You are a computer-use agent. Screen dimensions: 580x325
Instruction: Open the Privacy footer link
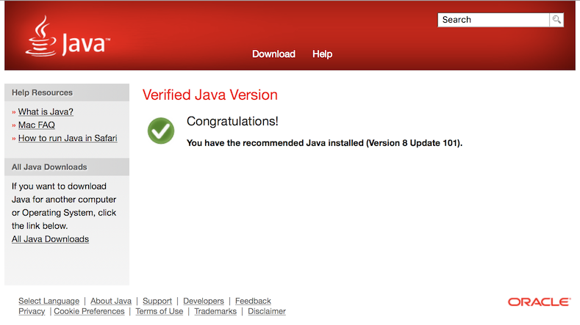[x=32, y=311]
